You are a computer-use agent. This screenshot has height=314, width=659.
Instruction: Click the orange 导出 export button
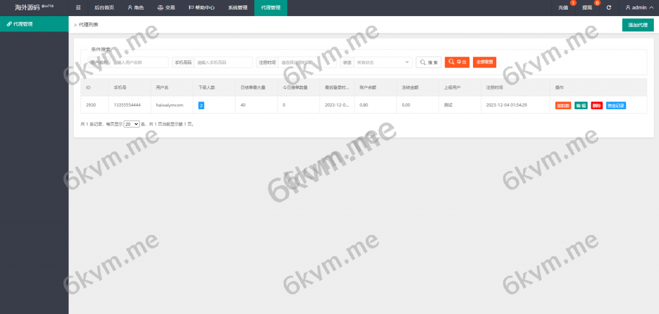[x=457, y=62]
